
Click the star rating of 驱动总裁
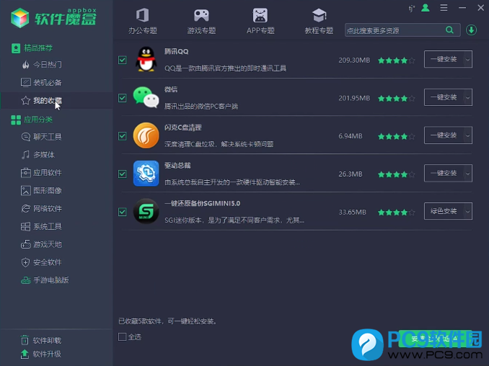point(397,174)
